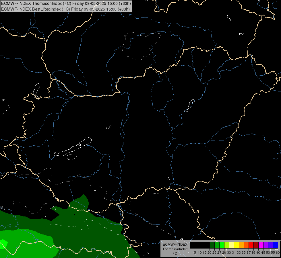Click the legend tick label 15
The height and width of the screenshot is (258, 281).
point(205,253)
